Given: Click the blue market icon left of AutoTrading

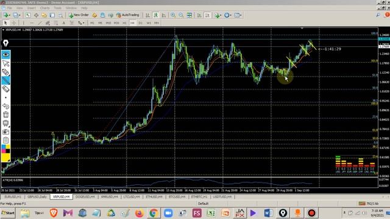Looking at the screenshot, I should [x=102, y=15].
